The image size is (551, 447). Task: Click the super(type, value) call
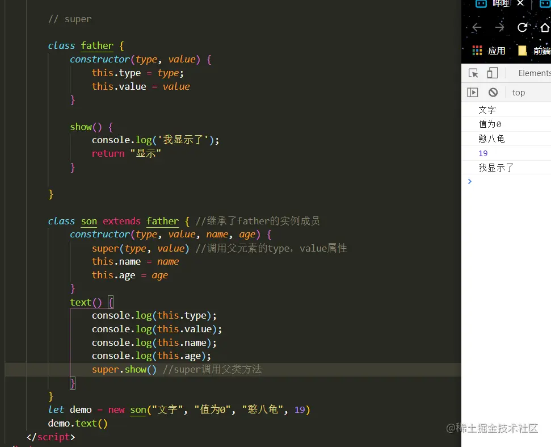coord(141,248)
